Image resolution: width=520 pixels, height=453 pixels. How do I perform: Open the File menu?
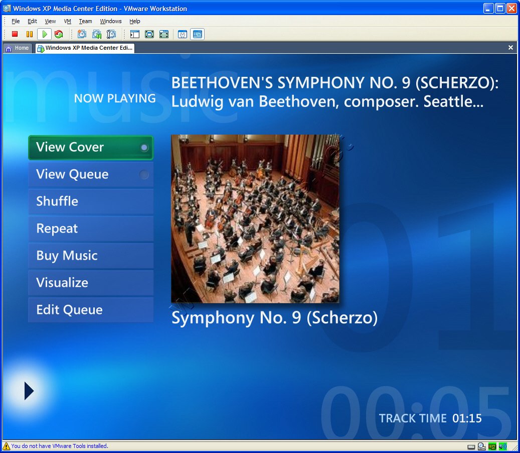[x=16, y=21]
